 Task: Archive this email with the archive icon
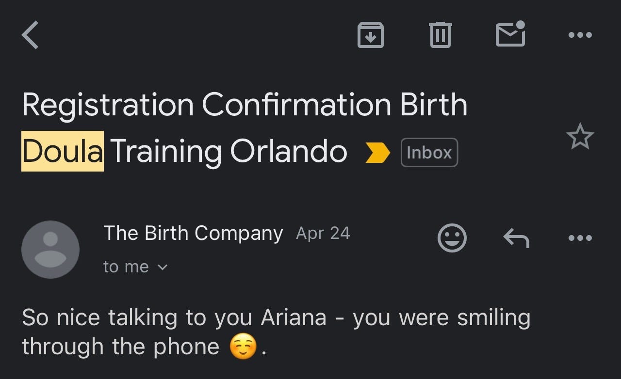point(371,35)
